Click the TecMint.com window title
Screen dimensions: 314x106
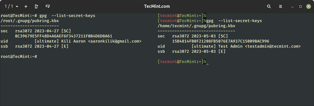(157, 6)
